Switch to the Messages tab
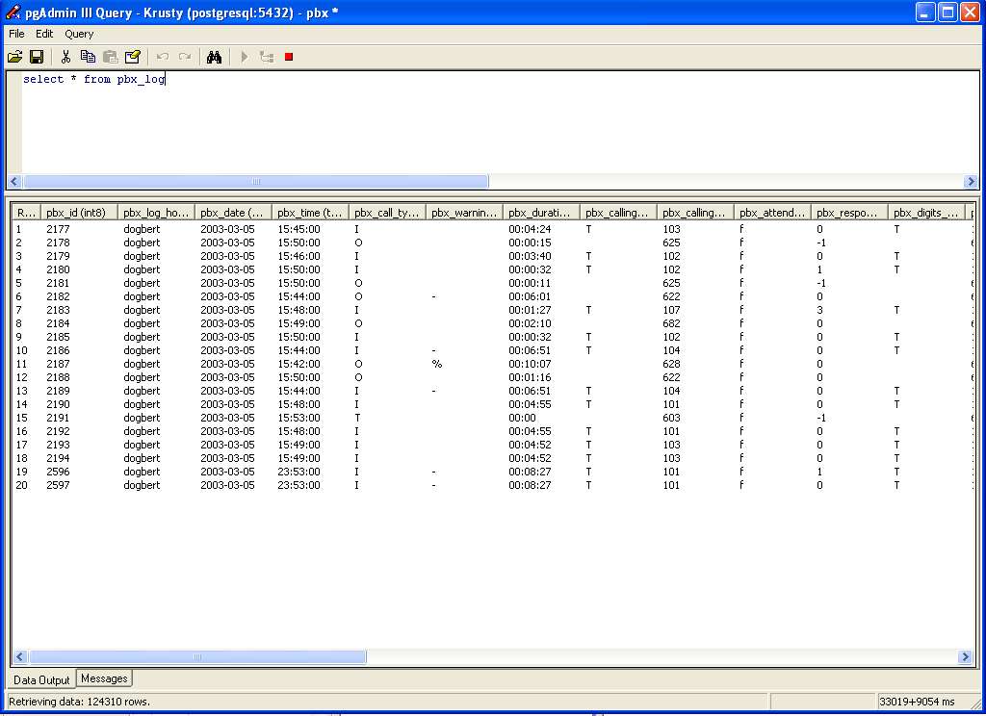Screen dimensions: 986x716 (x=104, y=678)
